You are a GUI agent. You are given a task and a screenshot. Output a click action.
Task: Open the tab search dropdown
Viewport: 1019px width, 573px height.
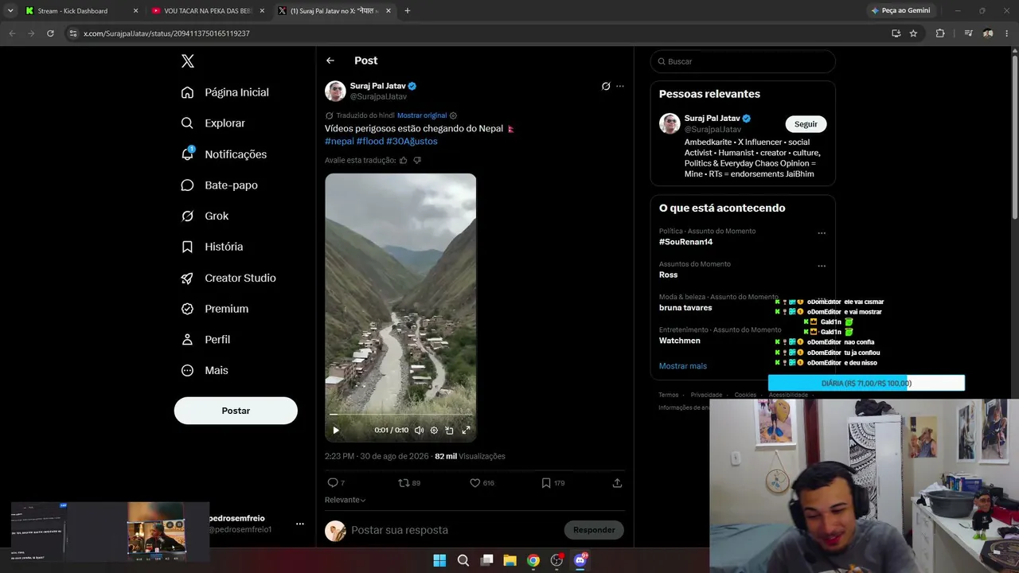point(10,11)
